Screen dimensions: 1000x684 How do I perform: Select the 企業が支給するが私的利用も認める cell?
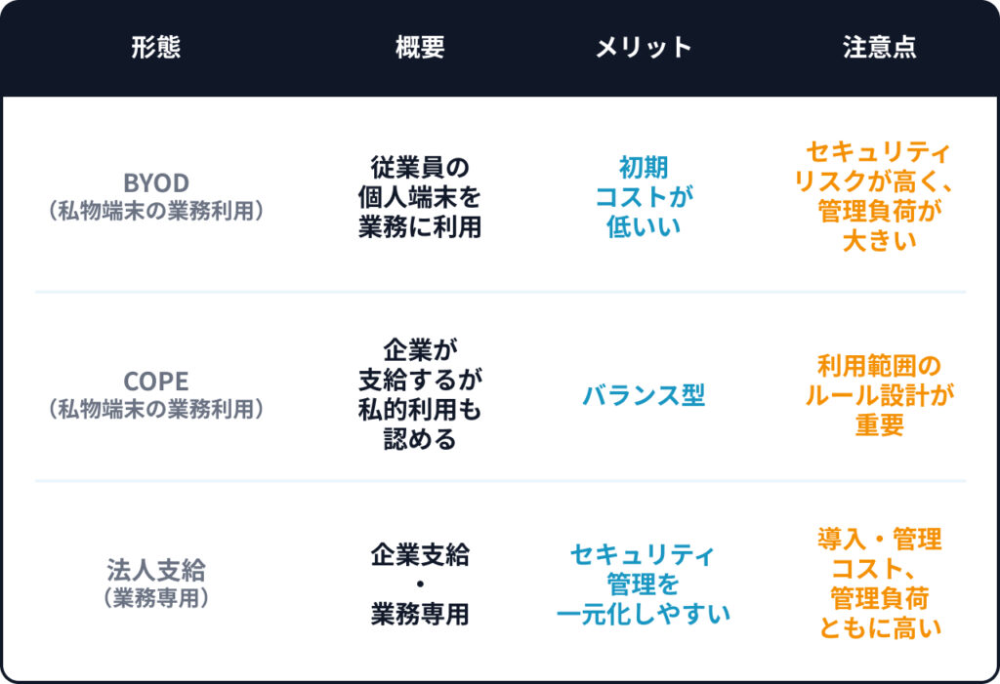coord(420,394)
